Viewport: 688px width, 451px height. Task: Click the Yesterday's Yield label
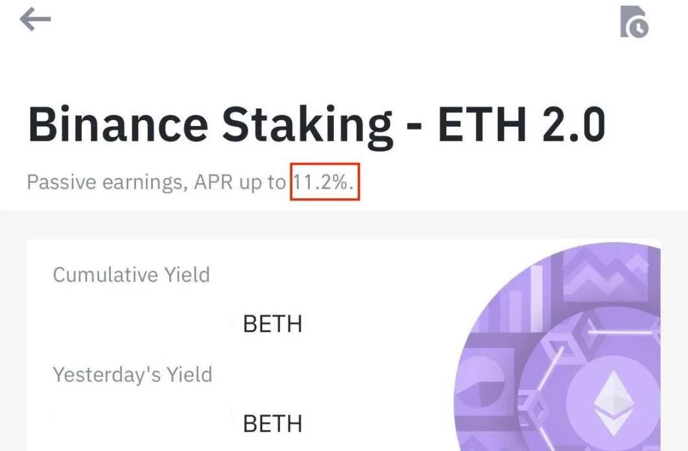132,374
